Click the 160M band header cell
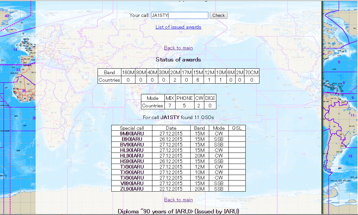Screen dimensions: 358x215 (x=128, y=73)
